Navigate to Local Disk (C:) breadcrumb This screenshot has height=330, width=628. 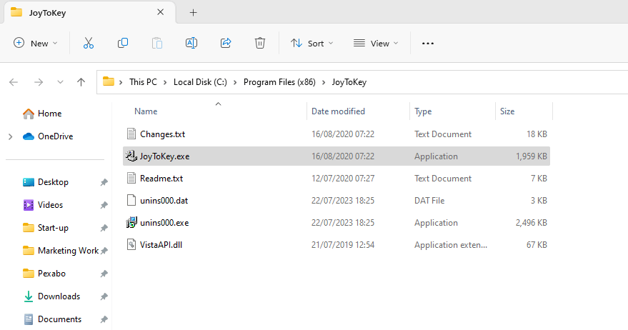(200, 82)
